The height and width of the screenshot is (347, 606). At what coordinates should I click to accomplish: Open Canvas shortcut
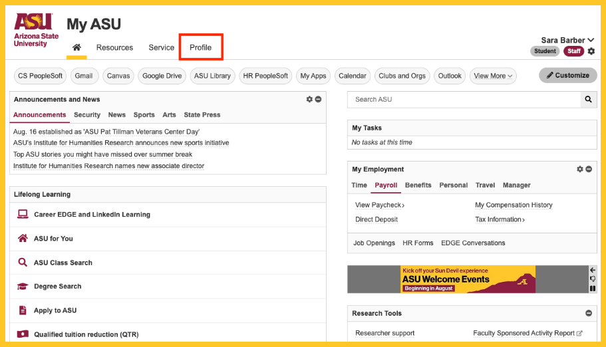coord(118,76)
